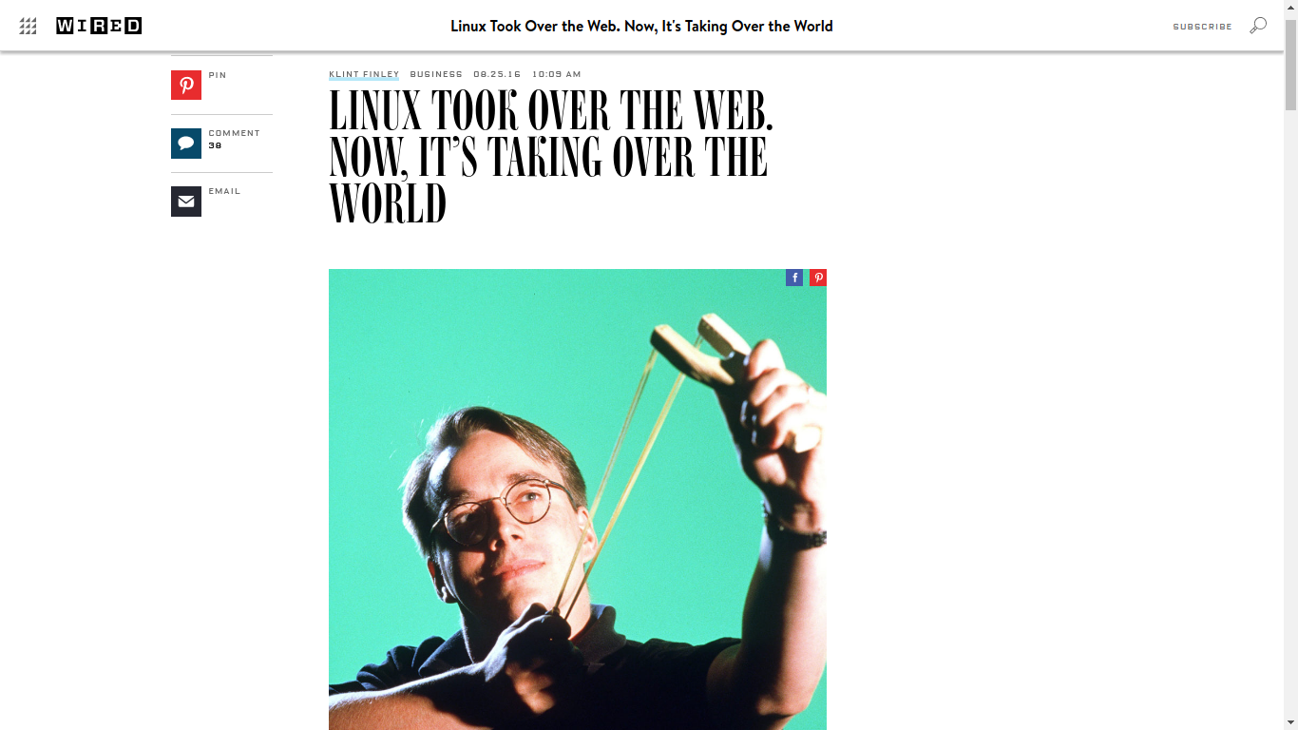Image resolution: width=1298 pixels, height=730 pixels.
Task: Click the slingshot photo thumbnail
Action: coord(578,499)
